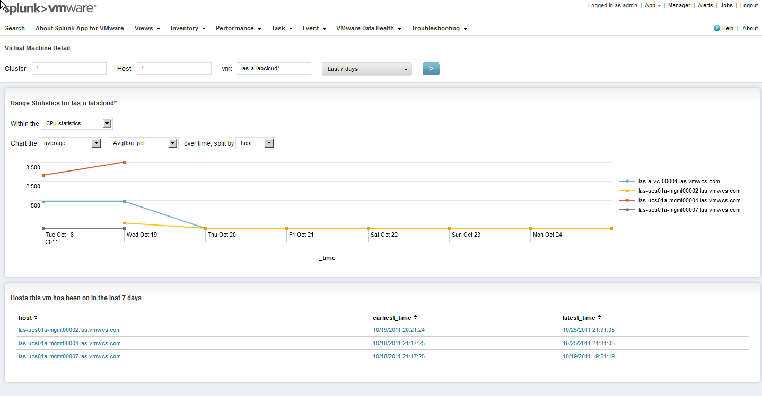Image resolution: width=762 pixels, height=396 pixels.
Task: Open host las-ucs01a-mgmt00002 in table
Action: point(69,330)
